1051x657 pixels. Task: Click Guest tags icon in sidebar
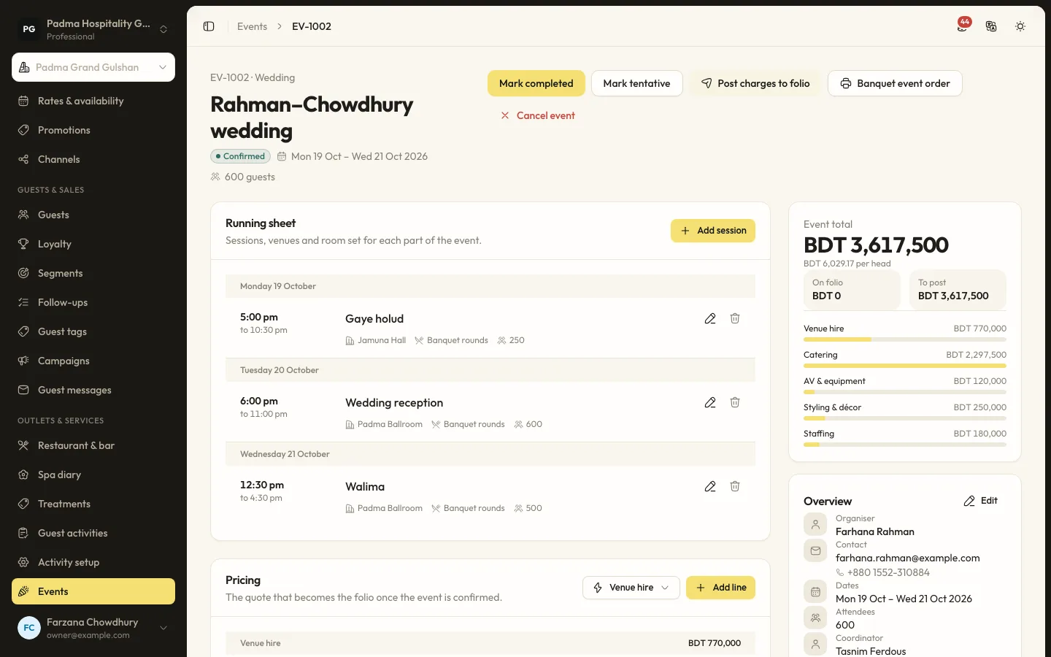click(23, 331)
